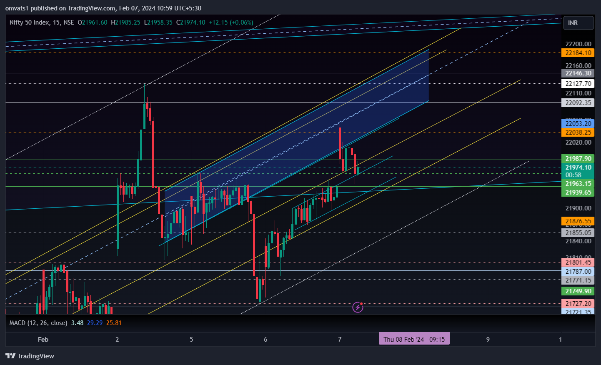The image size is (601, 365).
Task: Click the Feb label on time axis
Action: (43, 340)
